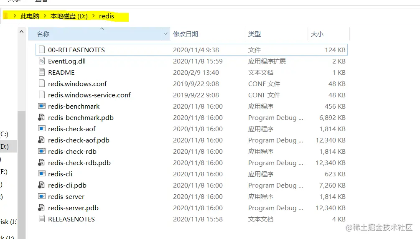Sort files by 大小 column header
This screenshot has height=239, width=420.
click(x=328, y=34)
